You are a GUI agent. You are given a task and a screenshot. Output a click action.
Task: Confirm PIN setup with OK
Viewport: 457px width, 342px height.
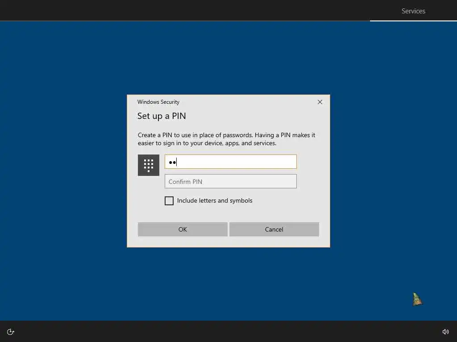pyautogui.click(x=183, y=229)
